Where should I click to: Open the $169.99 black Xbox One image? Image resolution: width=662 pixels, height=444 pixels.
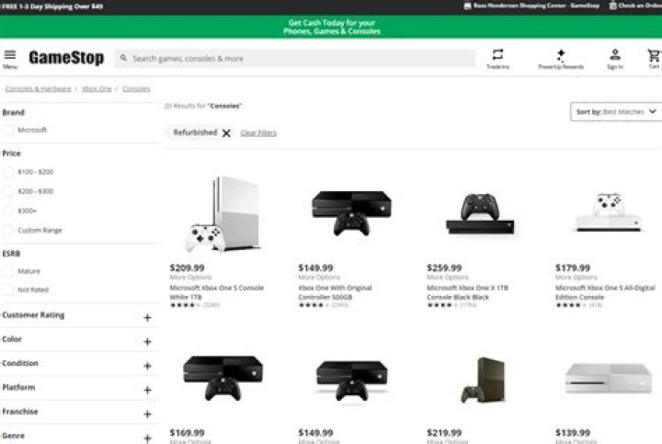click(223, 378)
